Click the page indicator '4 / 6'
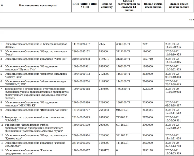 point(191,20)
